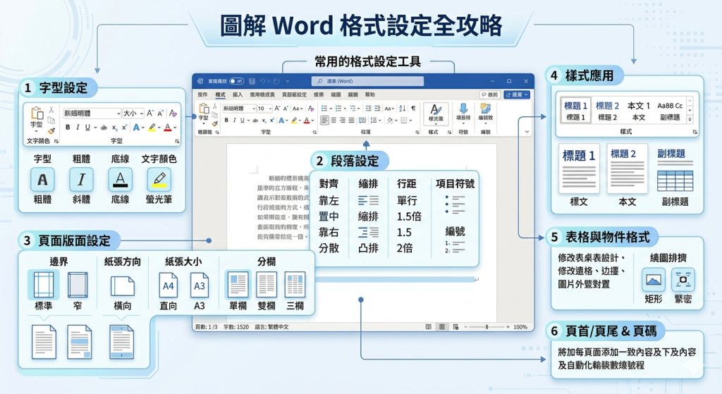
Task: Click the 100% zoom level in the status bar
Action: (520, 327)
